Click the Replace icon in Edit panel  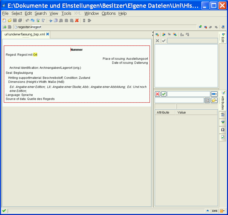(157, 35)
